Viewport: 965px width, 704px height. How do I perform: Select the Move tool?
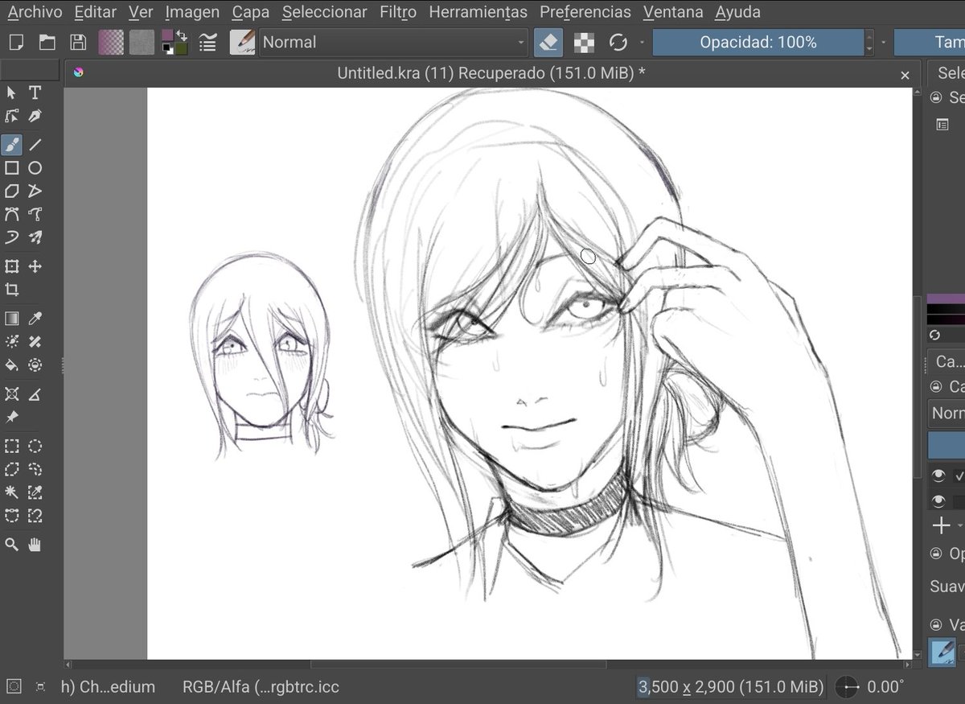[x=35, y=266]
